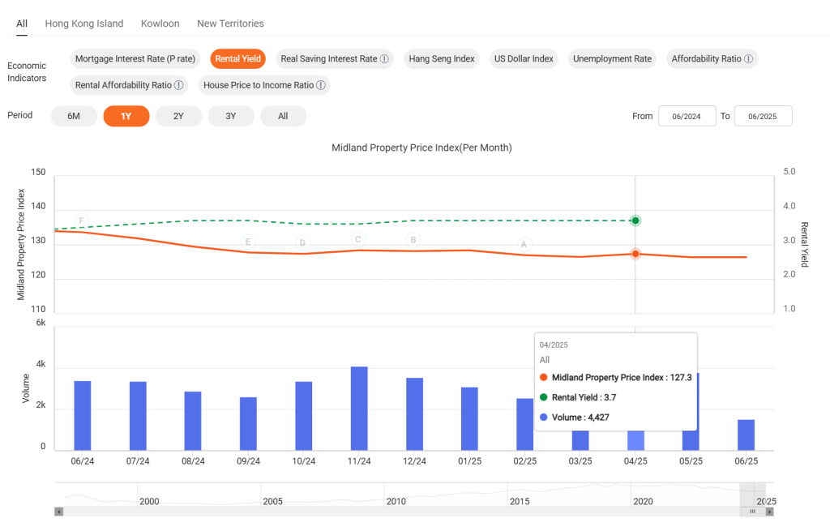Click green Rental Yield point at 04/25
Viewport: 830px width, 531px height.
point(635,221)
